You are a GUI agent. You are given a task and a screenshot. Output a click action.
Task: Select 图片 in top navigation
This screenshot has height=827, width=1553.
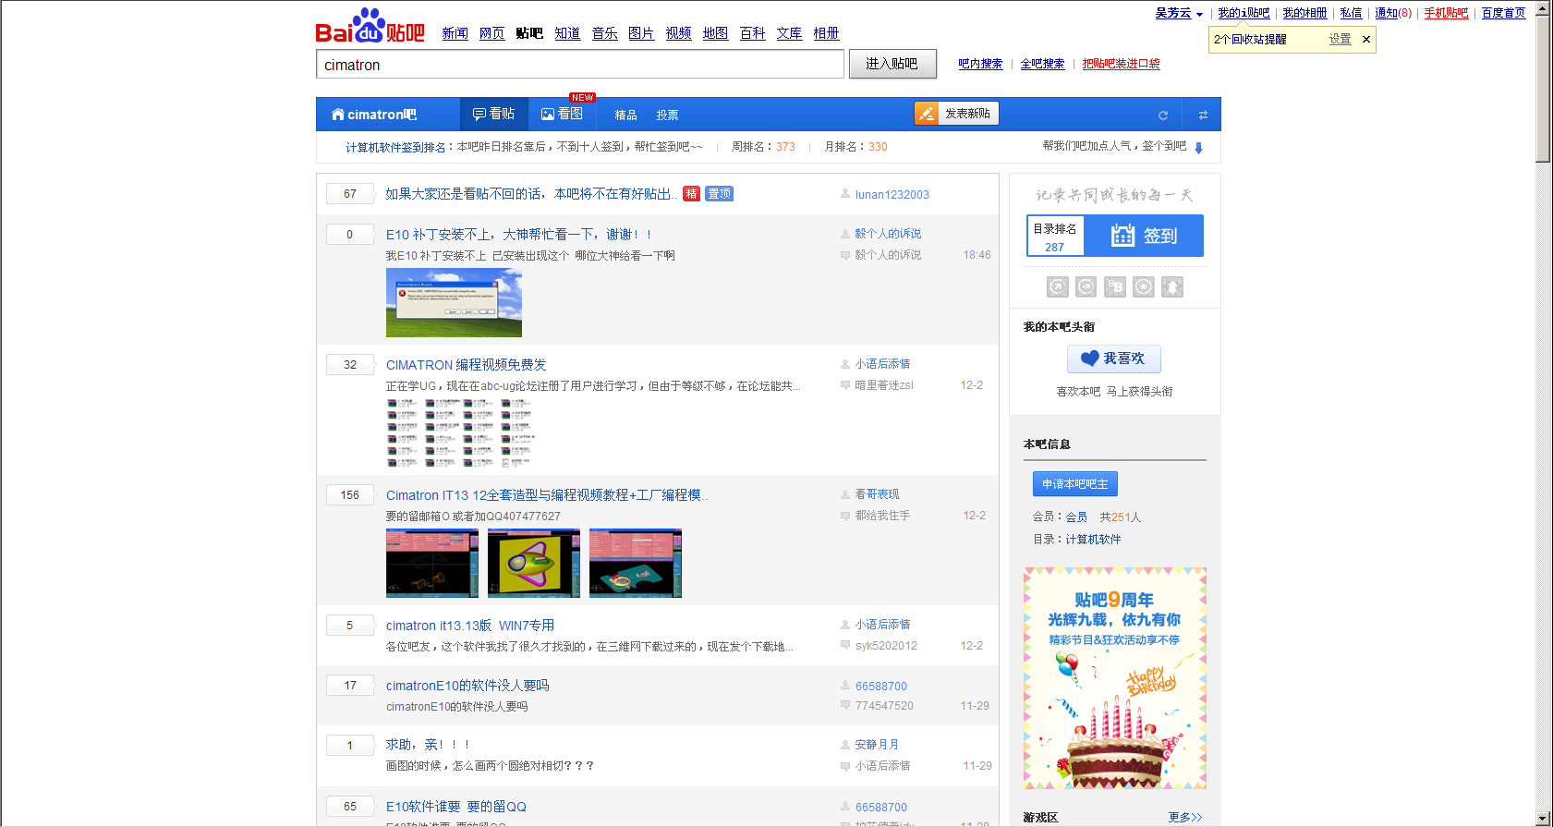(641, 33)
